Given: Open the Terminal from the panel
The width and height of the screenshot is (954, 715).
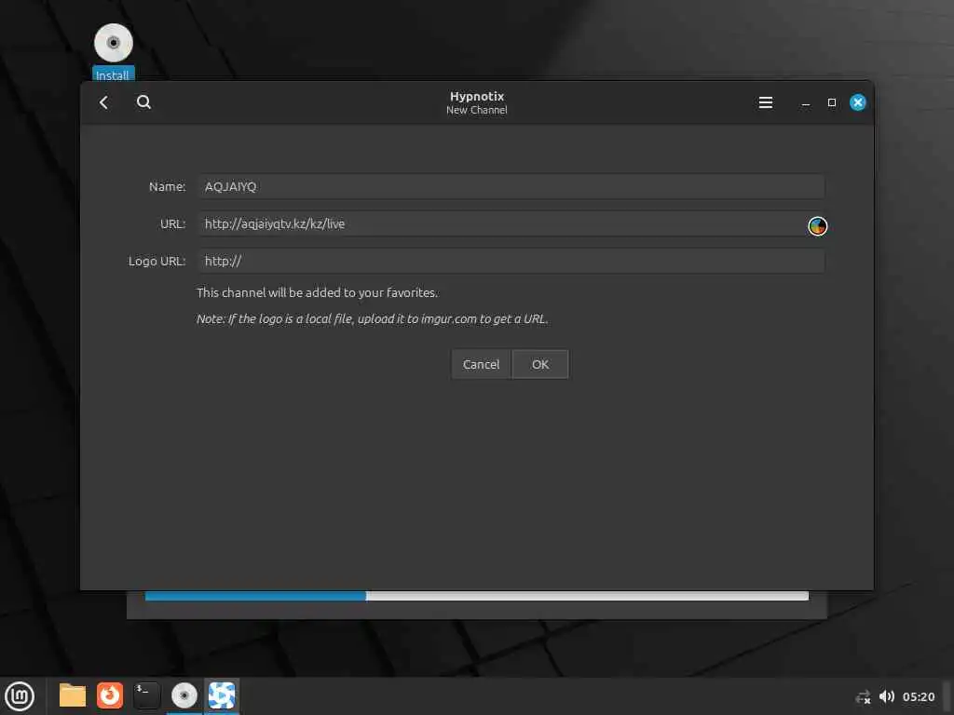Looking at the screenshot, I should click(x=146, y=695).
